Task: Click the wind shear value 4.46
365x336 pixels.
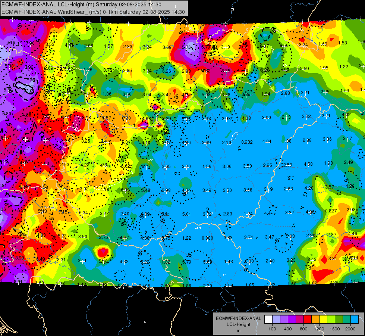Action: [x=352, y=233]
